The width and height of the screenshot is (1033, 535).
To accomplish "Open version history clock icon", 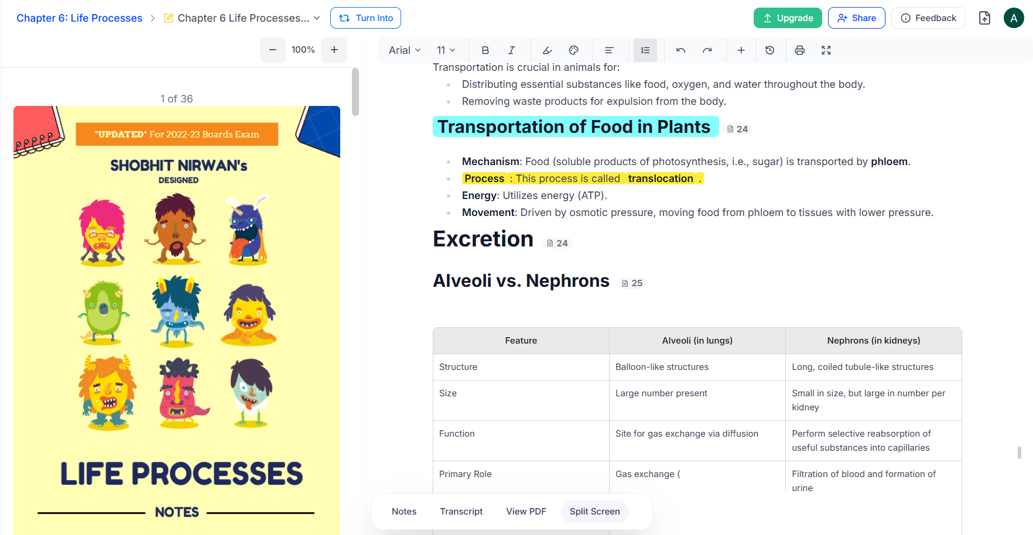I will pyautogui.click(x=770, y=50).
